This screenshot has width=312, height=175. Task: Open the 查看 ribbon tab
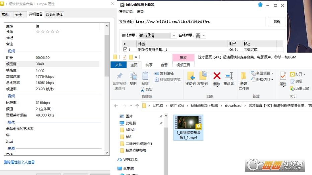tap(164, 65)
